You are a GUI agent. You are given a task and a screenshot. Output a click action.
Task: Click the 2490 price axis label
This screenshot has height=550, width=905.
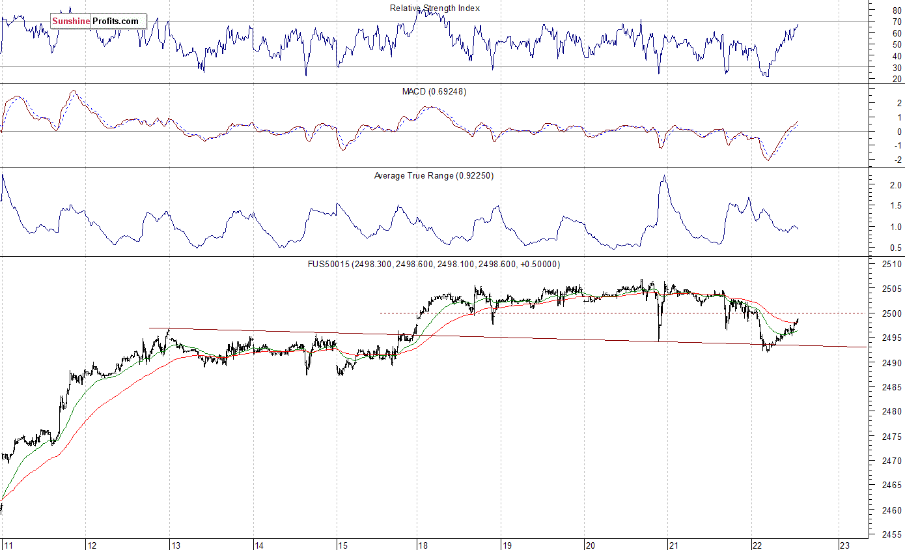tap(892, 362)
